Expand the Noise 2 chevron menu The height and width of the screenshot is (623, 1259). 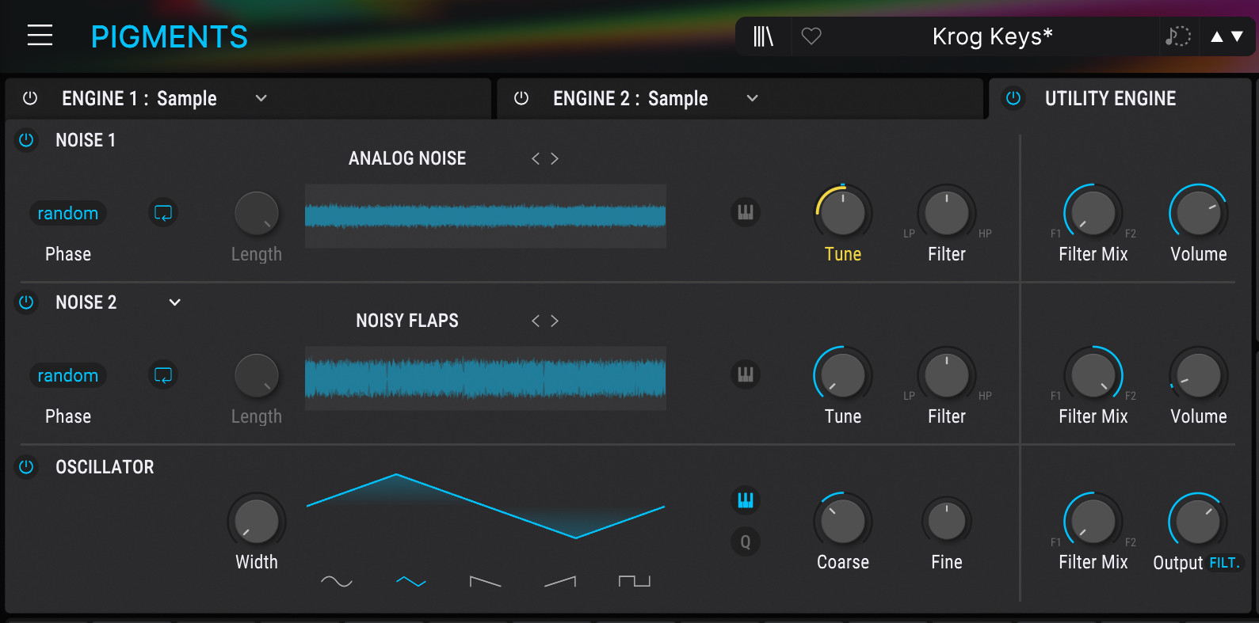175,302
